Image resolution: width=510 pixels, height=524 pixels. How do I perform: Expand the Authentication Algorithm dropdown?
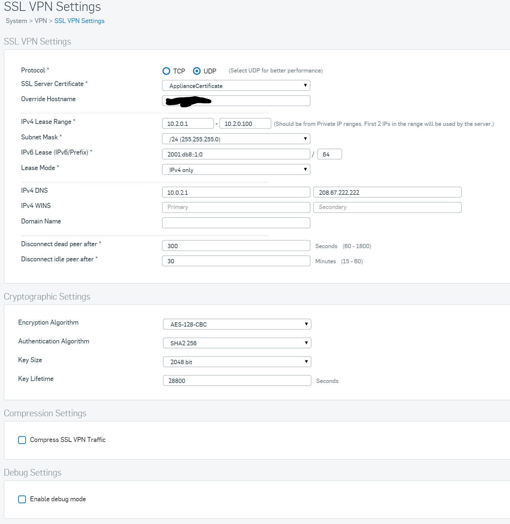(237, 343)
